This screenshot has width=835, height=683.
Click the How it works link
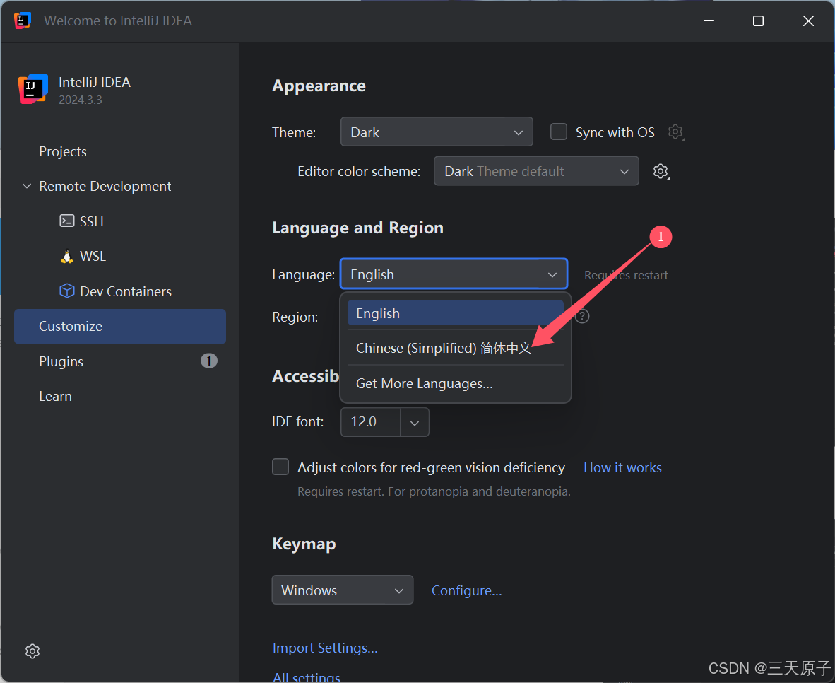(622, 467)
